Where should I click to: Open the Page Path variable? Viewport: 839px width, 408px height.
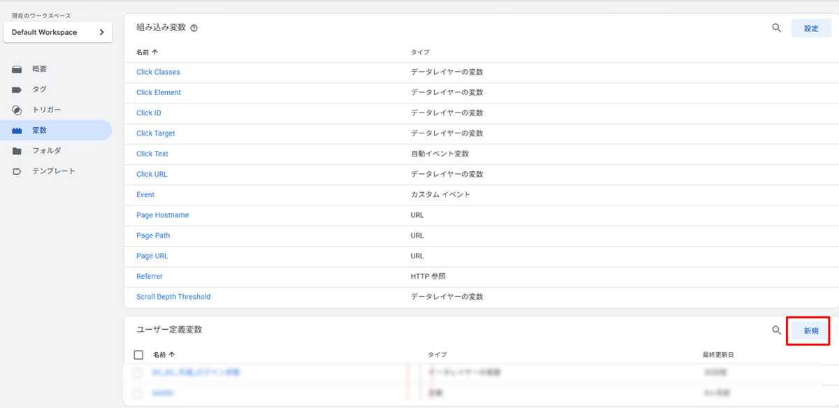click(x=153, y=235)
